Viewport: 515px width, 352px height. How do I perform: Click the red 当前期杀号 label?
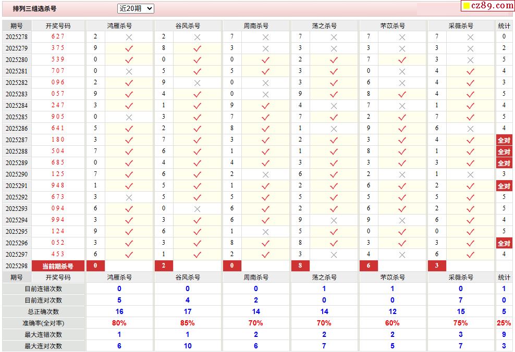tap(58, 266)
